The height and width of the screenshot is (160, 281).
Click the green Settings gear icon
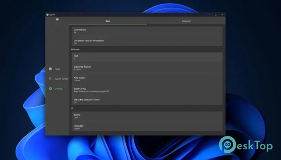click(x=50, y=88)
